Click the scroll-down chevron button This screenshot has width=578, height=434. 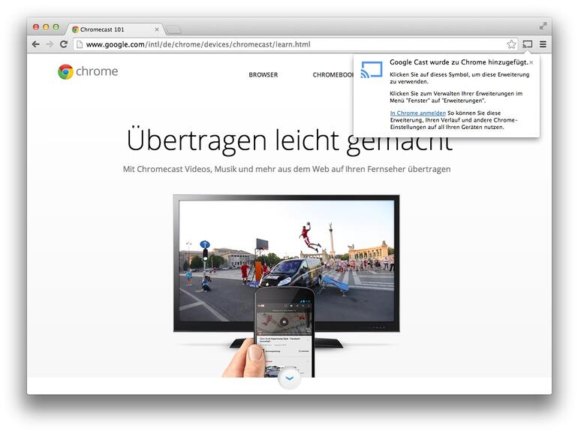tap(289, 378)
